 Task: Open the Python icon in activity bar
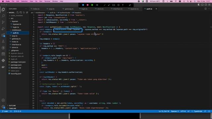[x=3, y=60]
